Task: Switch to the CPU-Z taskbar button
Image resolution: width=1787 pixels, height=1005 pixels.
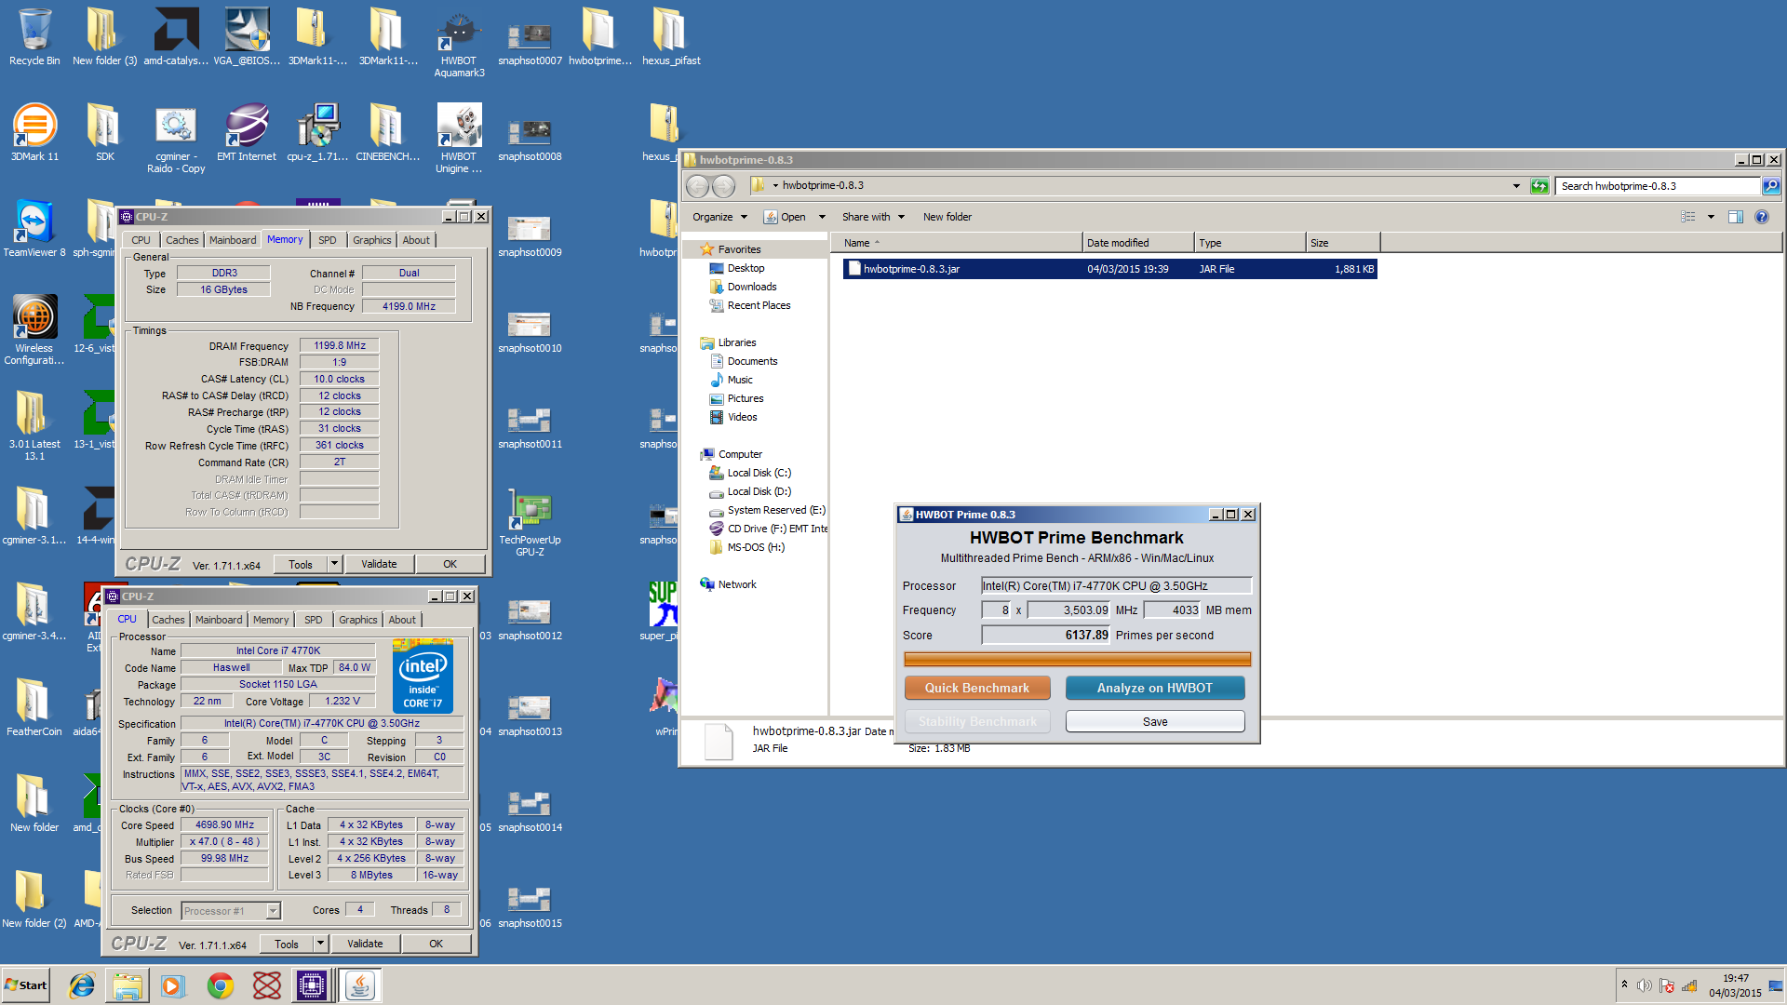Action: [x=312, y=985]
